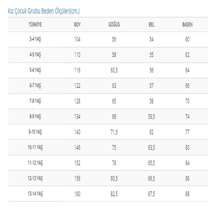
Task: Select the 7-8 YAŞ size row
Action: tap(108, 101)
